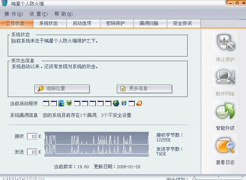The width and height of the screenshot is (246, 180).
Task: Close the 瑞星个人防火墙 window
Action: 244,3
